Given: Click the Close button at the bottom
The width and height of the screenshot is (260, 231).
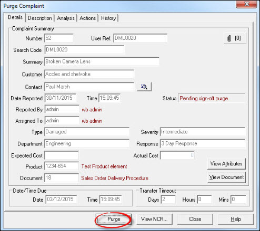Looking at the screenshot, I should tap(195, 219).
